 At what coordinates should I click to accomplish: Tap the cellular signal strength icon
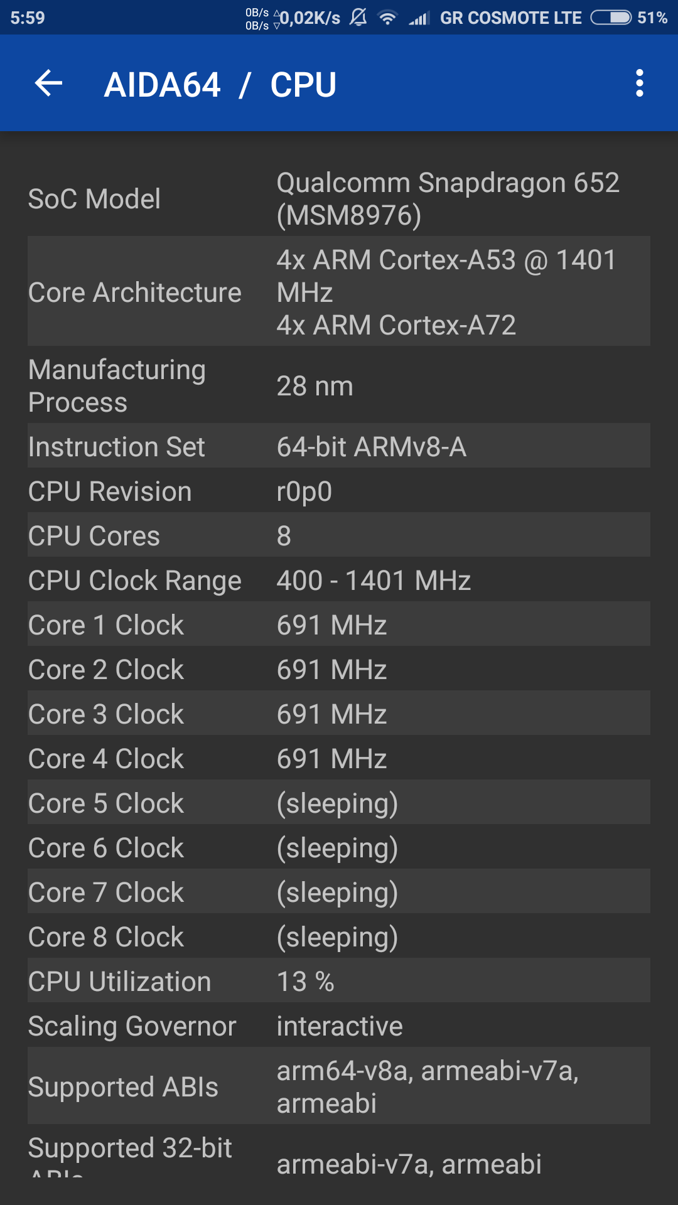tap(419, 18)
